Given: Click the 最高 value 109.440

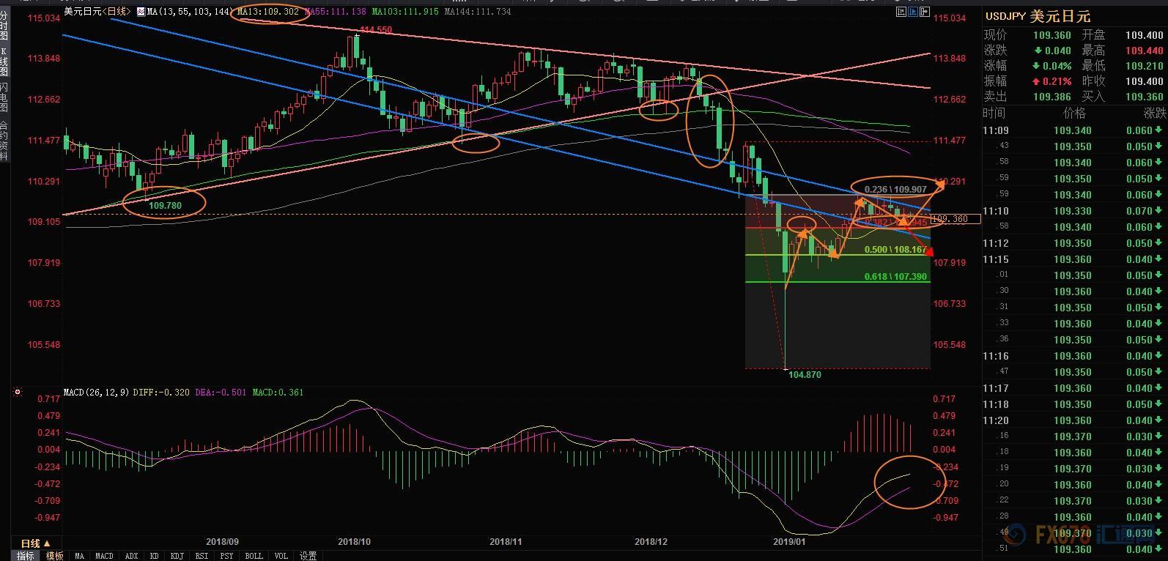Looking at the screenshot, I should tap(1145, 51).
